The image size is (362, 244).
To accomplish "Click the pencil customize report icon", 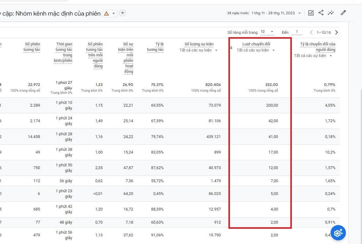I will point(343,13).
